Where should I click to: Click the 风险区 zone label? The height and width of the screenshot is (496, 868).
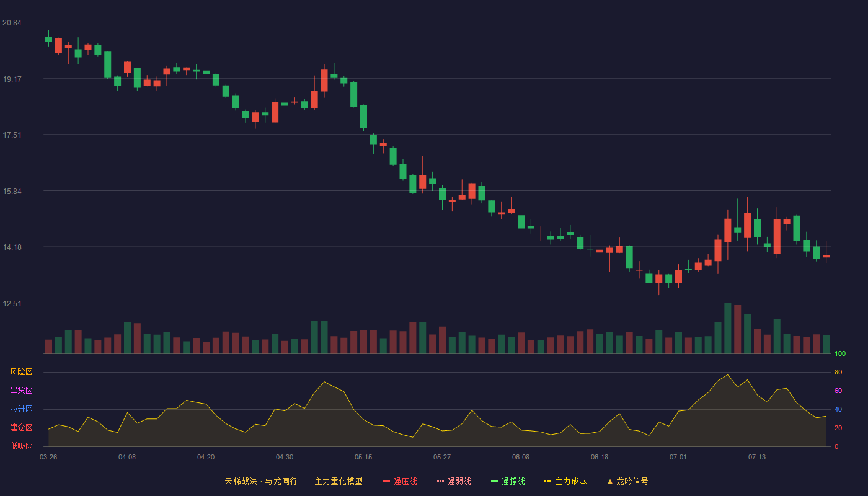click(21, 372)
